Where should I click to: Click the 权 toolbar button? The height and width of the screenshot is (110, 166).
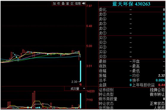[59, 4]
